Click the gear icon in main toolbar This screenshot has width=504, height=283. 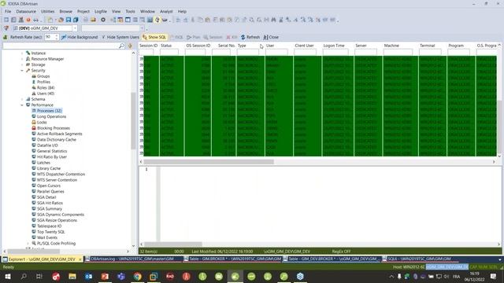103,20
